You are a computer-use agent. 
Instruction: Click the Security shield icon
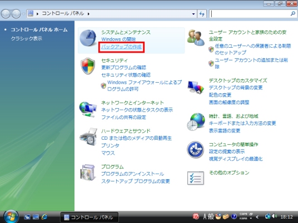tap(88, 66)
